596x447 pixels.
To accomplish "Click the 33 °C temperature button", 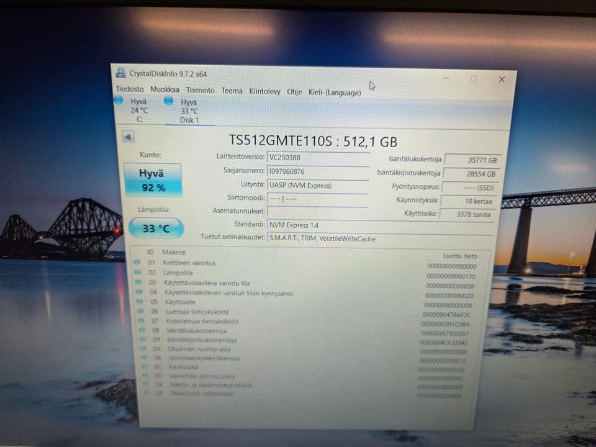I will (x=156, y=228).
